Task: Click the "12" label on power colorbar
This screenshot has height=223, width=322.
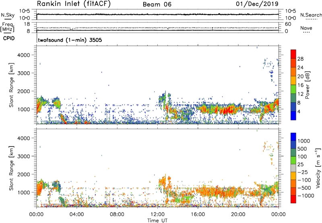Action: coord(300,94)
